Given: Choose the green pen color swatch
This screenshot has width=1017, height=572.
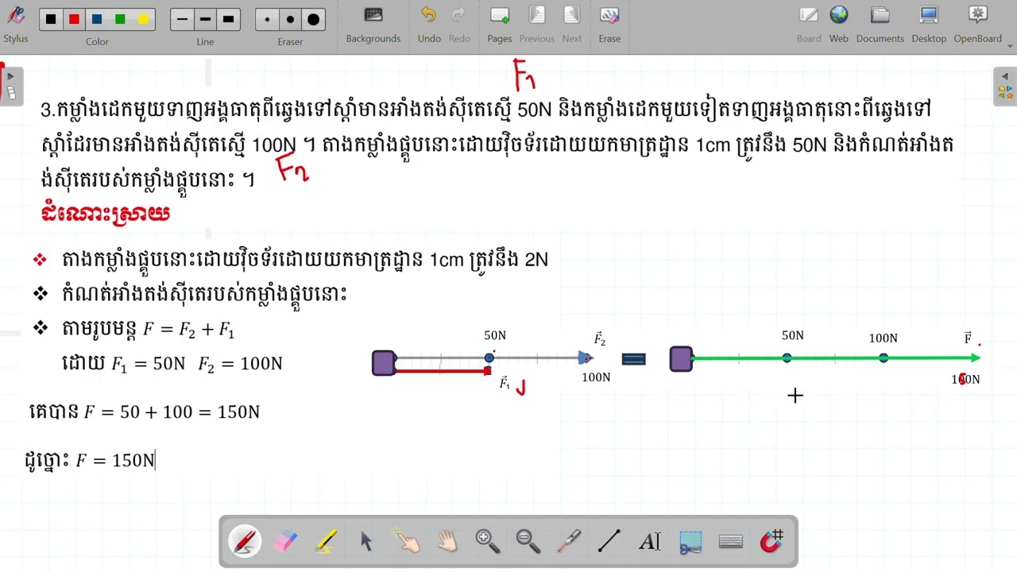Looking at the screenshot, I should (120, 19).
